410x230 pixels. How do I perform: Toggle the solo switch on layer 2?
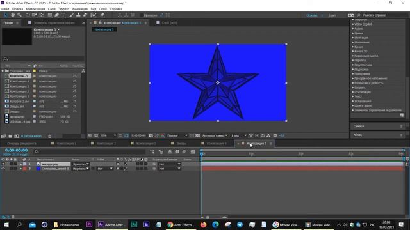coord(12,169)
